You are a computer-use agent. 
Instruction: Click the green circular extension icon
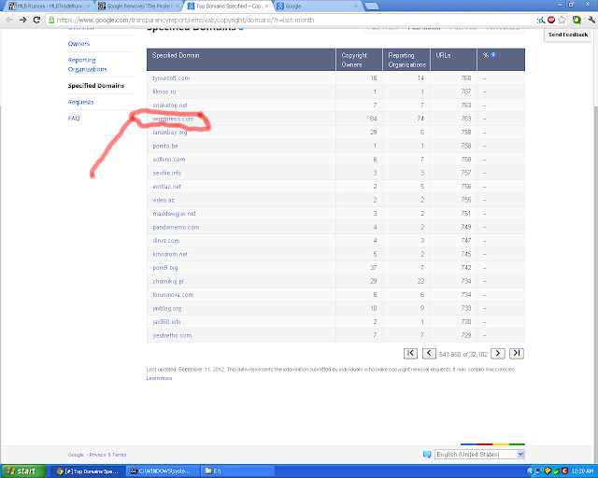(577, 20)
